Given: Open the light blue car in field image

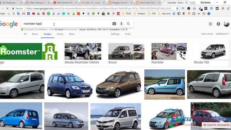Looking at the screenshot, I should point(165,84).
